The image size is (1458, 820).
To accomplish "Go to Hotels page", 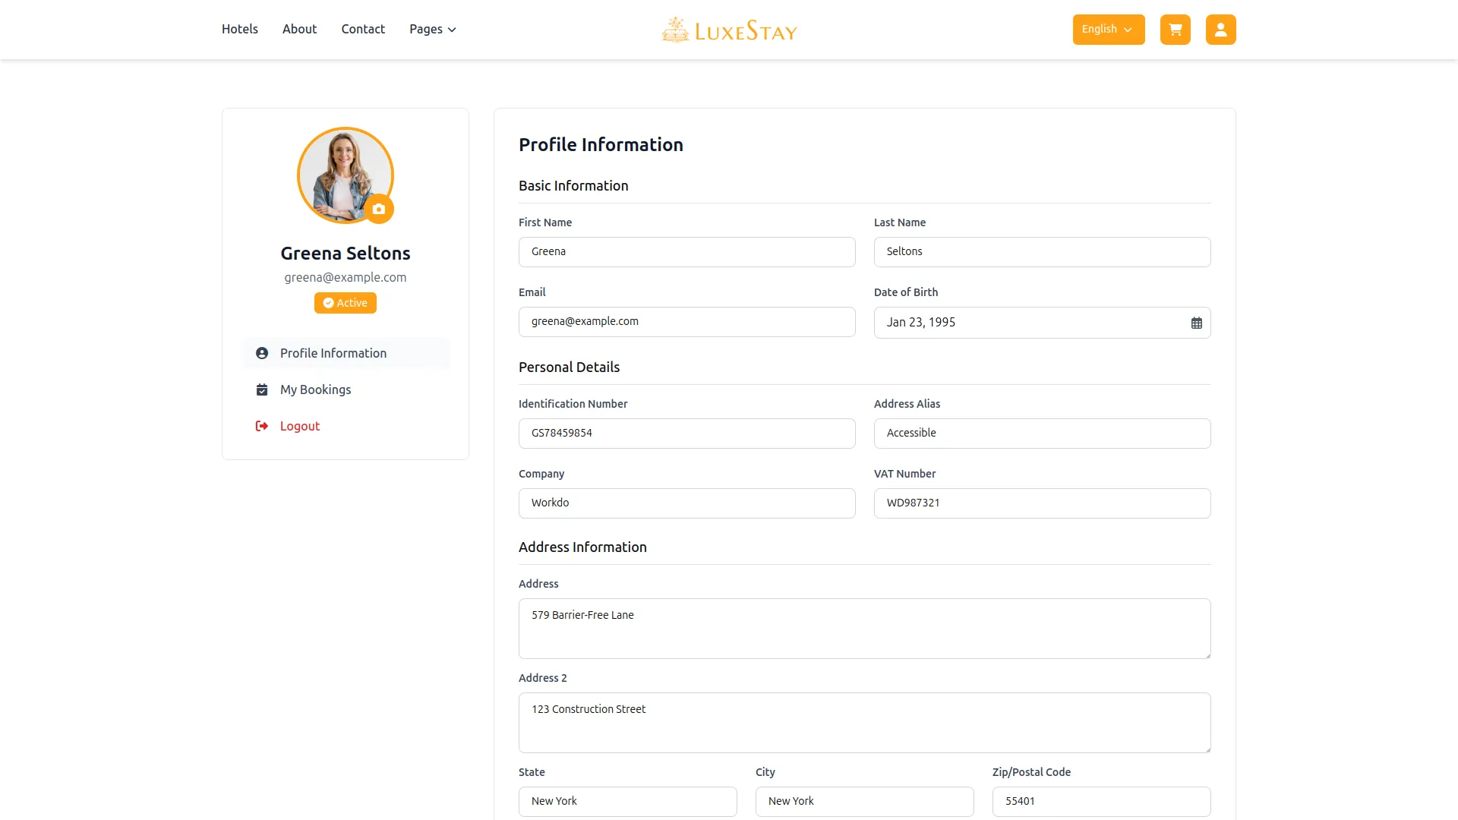I will 240,29.
